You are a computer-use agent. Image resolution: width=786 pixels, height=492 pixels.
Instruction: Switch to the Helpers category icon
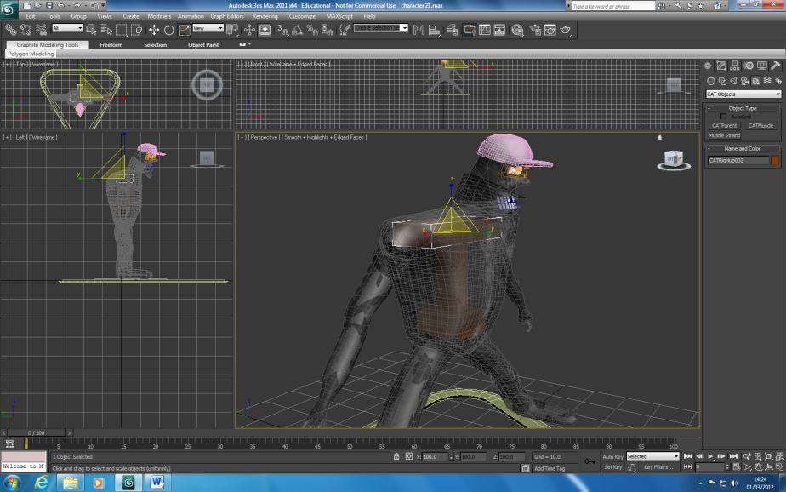tap(755, 81)
